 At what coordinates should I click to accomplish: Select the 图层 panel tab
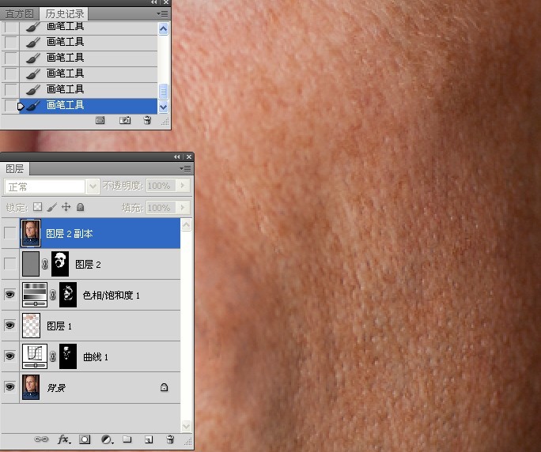coord(14,168)
